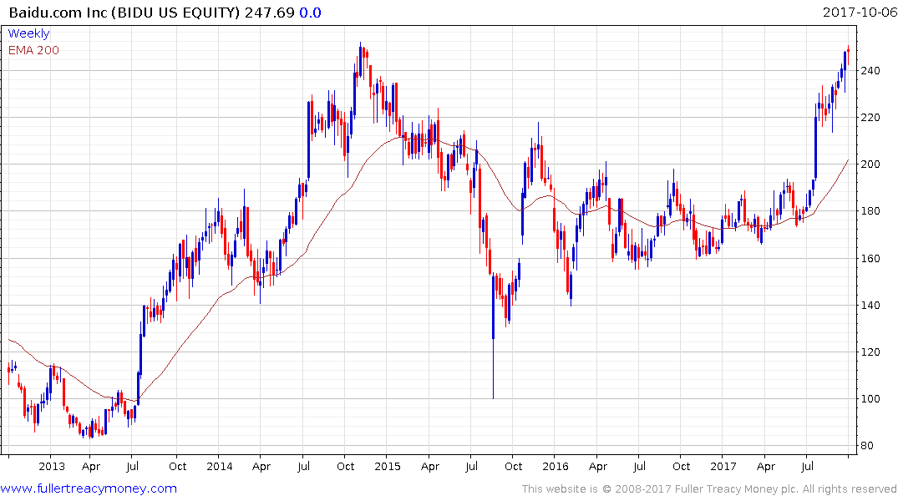
Task: Click the 220 price axis label
Action: point(870,118)
